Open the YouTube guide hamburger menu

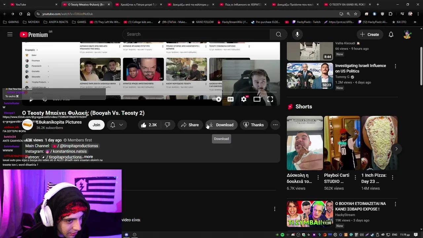click(10, 34)
